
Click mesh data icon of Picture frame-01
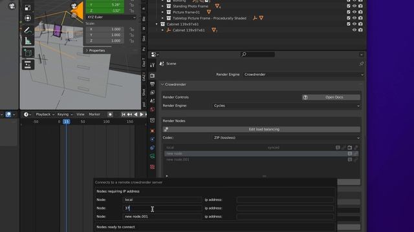coord(209,12)
